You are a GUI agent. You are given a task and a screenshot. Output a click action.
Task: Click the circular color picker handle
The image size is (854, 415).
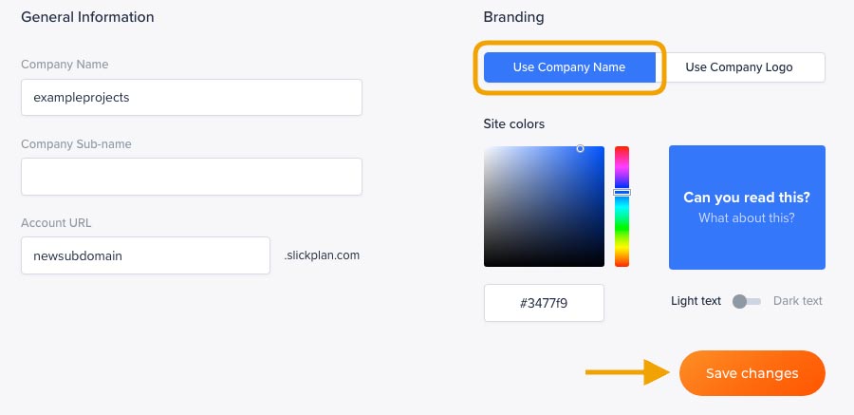pyautogui.click(x=581, y=148)
